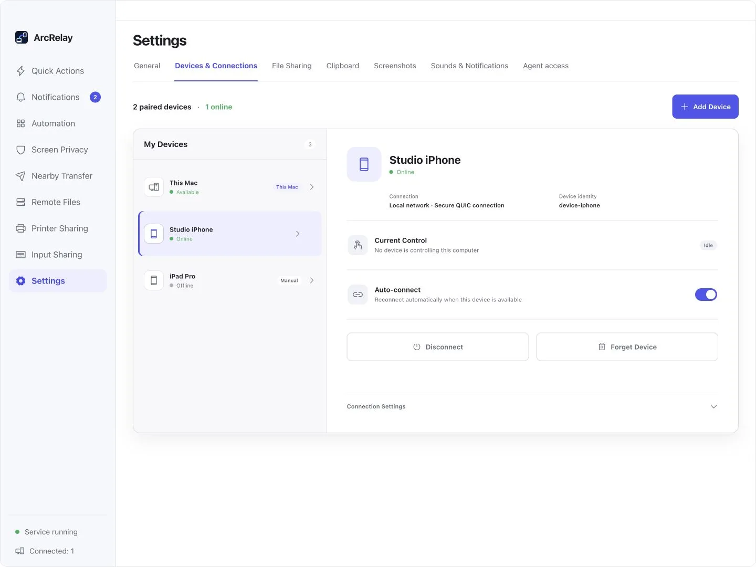Viewport: 756px width, 567px height.
Task: Click the My Devices count badge 3
Action: click(x=310, y=144)
